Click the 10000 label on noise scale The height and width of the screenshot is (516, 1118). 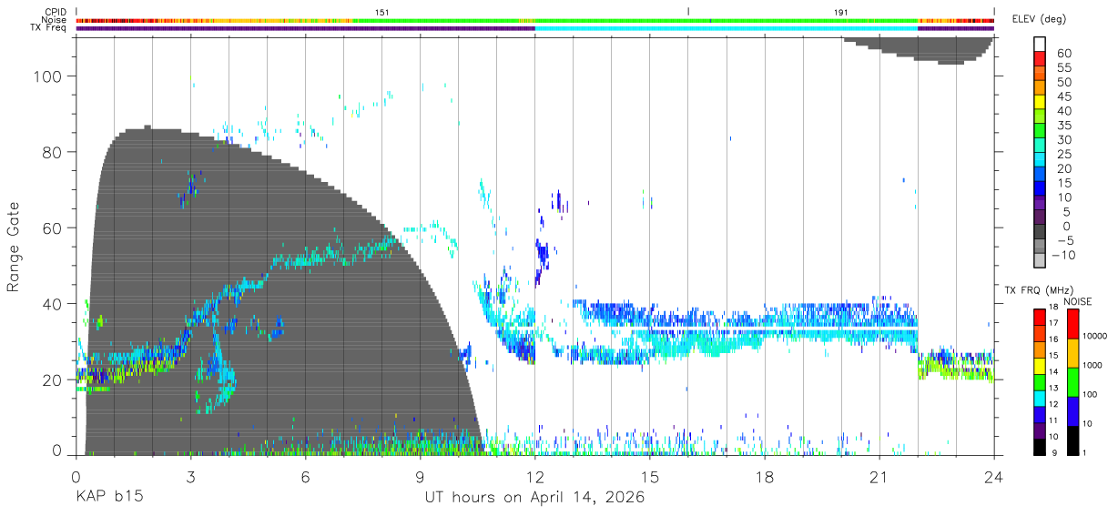[1093, 336]
